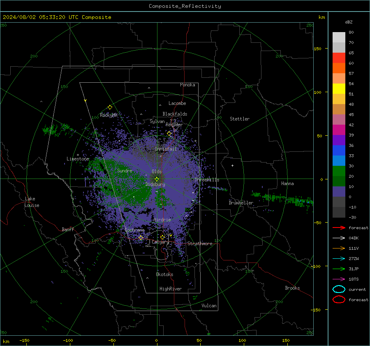This screenshot has width=370, height=346.
Task: Click the cyan current oval icon
Action: tap(339, 289)
